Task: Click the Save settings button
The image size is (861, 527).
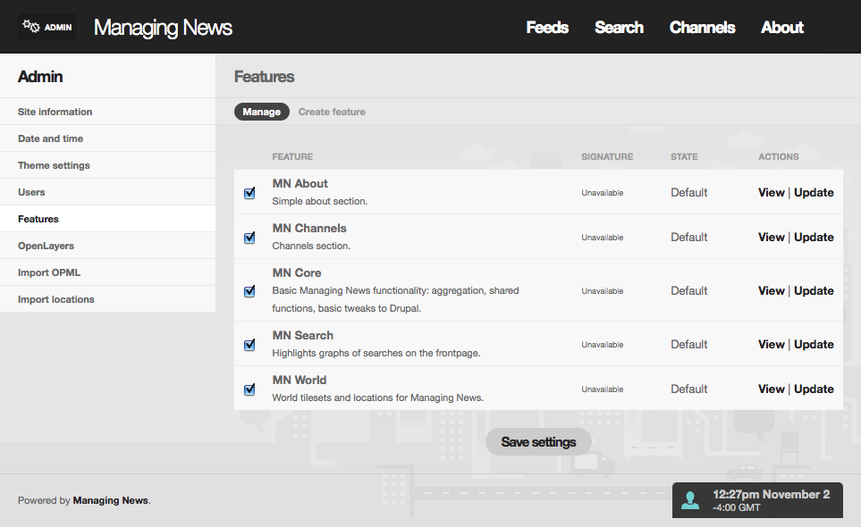Action: click(538, 442)
